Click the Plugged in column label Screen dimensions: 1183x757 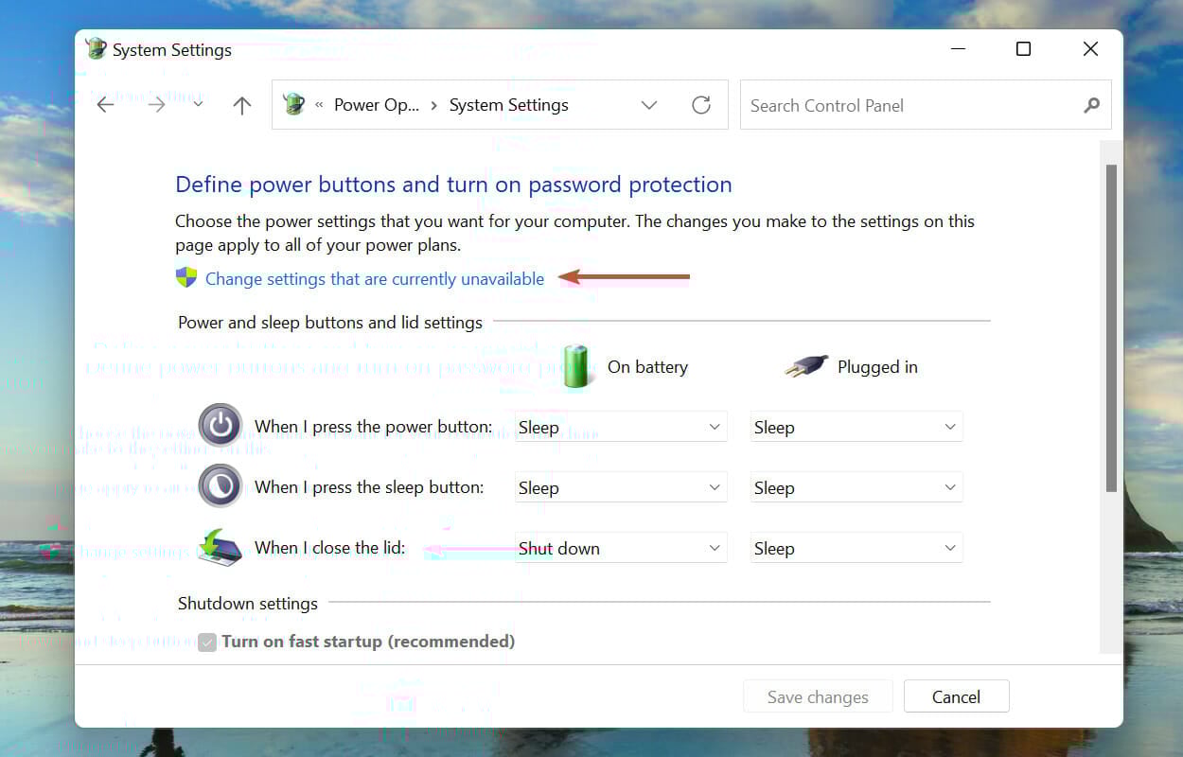pyautogui.click(x=877, y=367)
